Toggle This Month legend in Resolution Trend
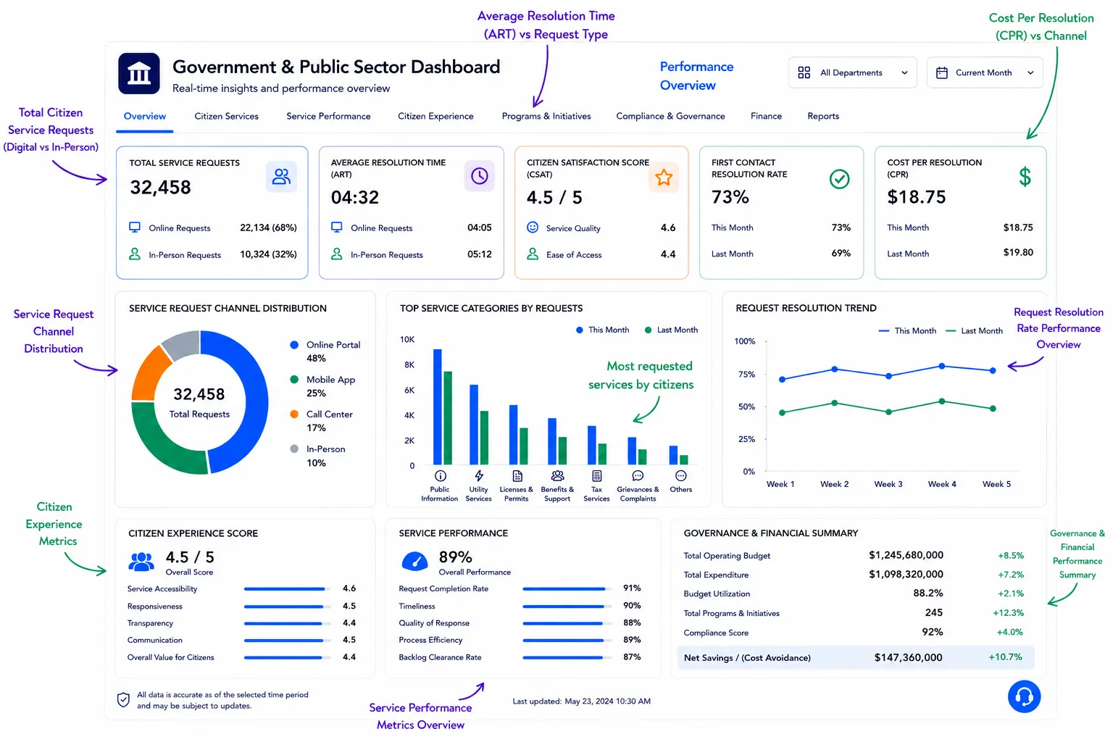This screenshot has height=742, width=1113. coord(907,330)
